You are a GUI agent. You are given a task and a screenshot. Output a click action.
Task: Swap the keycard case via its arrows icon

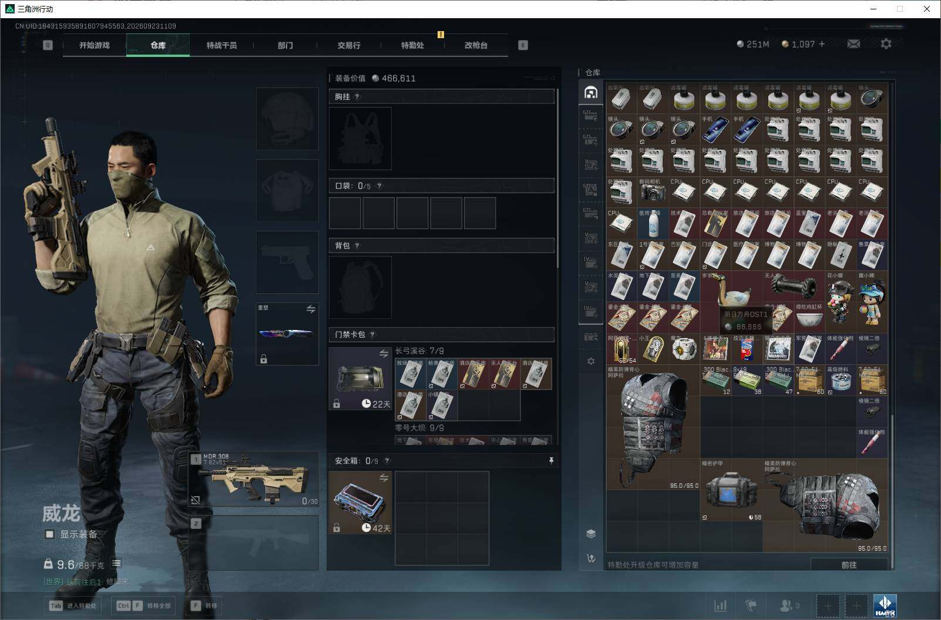tap(384, 353)
